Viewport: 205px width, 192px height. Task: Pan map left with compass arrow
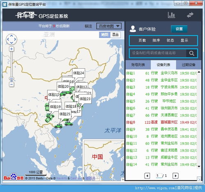8,39
